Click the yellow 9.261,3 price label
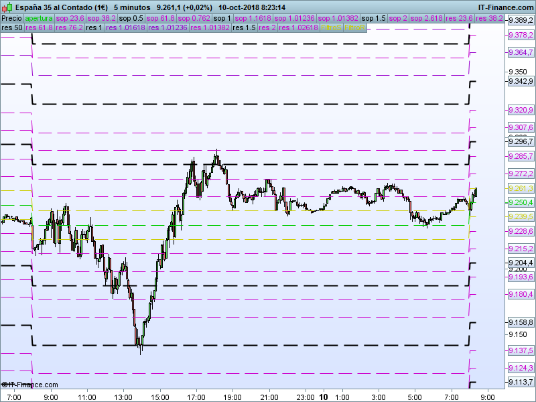The image size is (536, 402). (521, 188)
